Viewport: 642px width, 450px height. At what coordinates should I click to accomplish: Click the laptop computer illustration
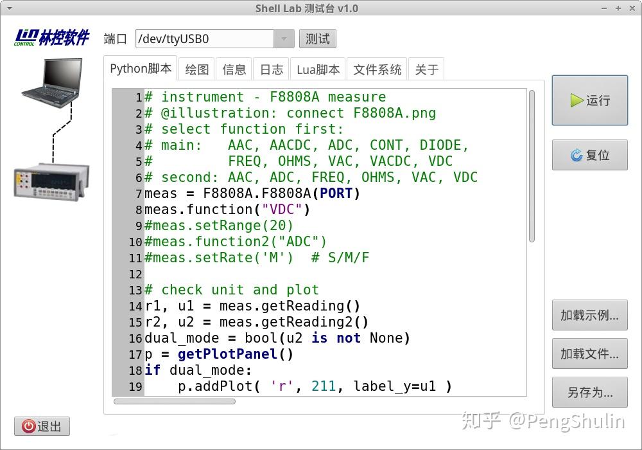[52, 83]
